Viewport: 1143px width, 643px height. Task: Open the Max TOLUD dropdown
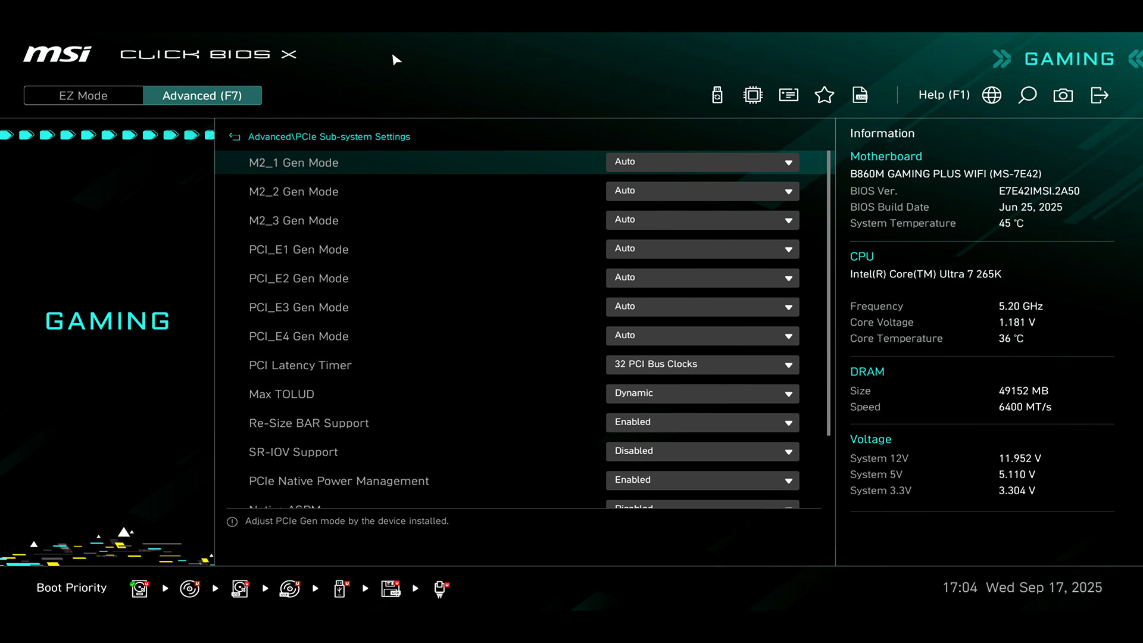click(702, 394)
